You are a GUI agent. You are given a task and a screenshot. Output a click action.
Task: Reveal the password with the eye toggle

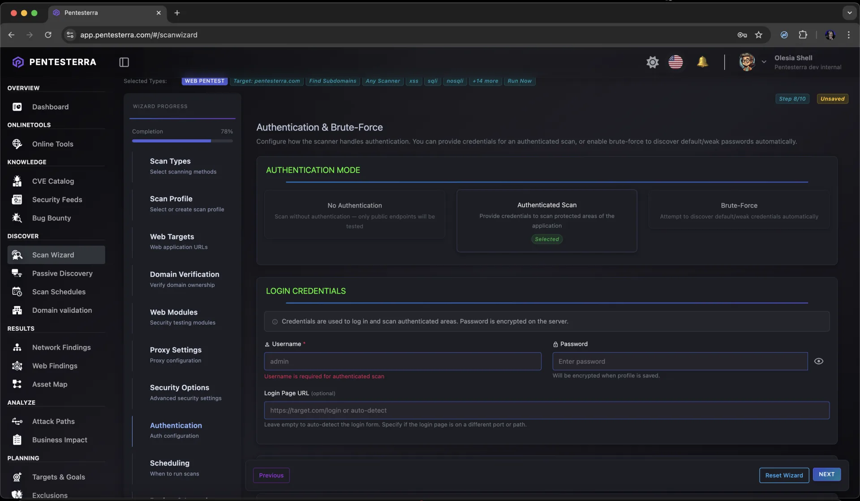(819, 361)
